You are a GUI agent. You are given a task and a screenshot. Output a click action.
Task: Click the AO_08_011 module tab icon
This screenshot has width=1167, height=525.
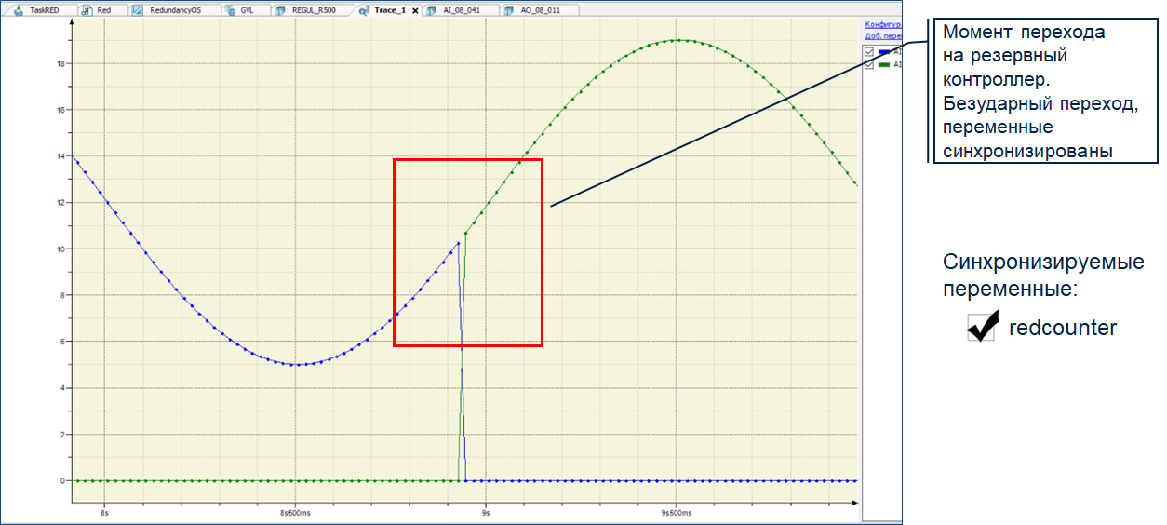pyautogui.click(x=511, y=10)
